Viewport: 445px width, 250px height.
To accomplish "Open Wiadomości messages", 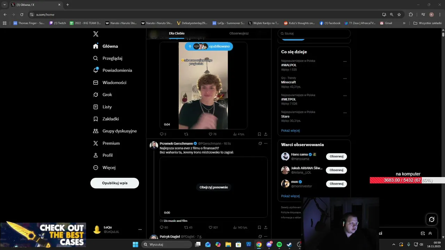I will [110, 83].
